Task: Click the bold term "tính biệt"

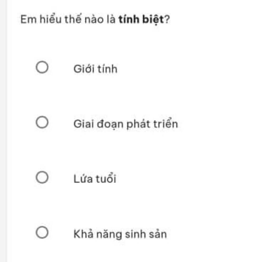Action: click(x=141, y=19)
